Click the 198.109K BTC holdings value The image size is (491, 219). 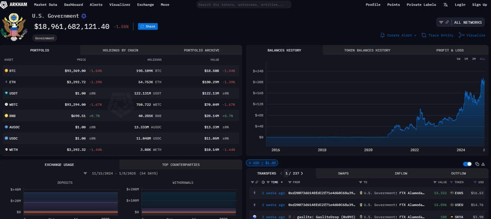149,71
